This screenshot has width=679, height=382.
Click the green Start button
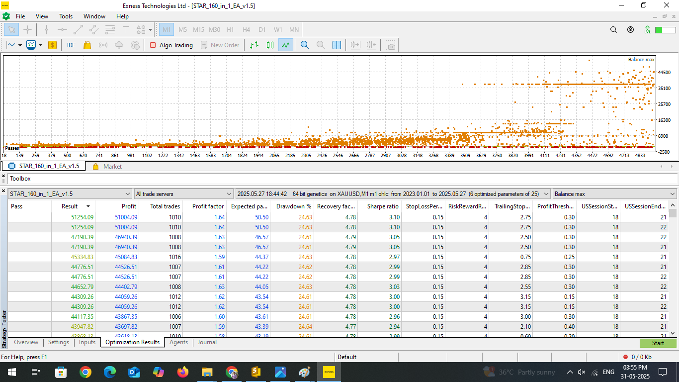tap(658, 343)
